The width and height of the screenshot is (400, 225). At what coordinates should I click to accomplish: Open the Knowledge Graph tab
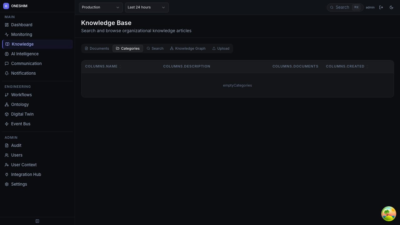(x=187, y=48)
